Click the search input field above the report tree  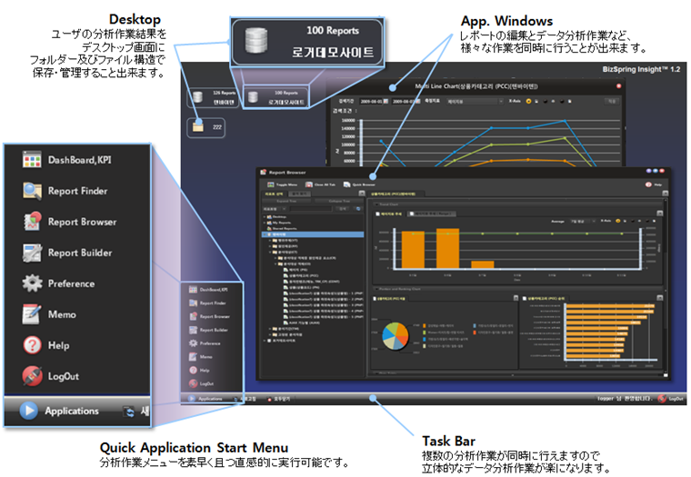(311, 209)
